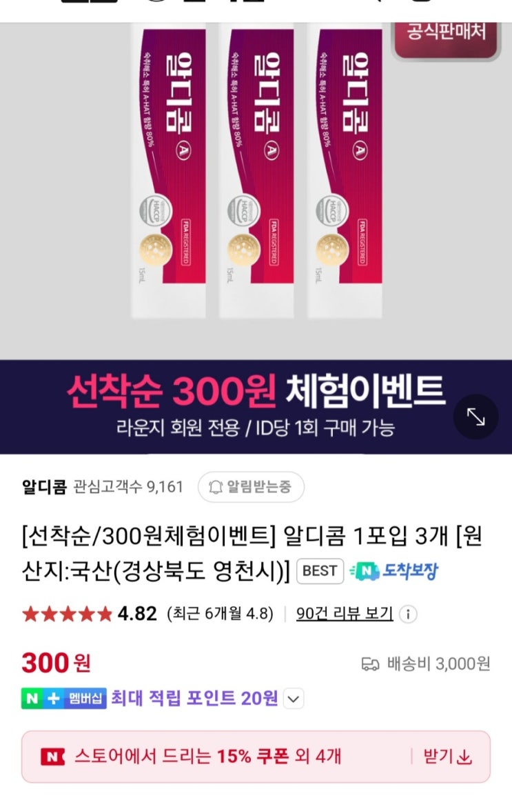512x809 pixels.
Task: Tap the delivery truck icon near 배송비
Action: pyautogui.click(x=370, y=664)
